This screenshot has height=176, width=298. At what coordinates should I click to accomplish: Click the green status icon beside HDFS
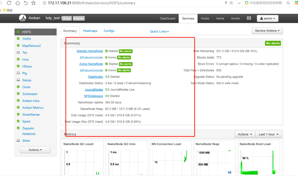(18, 32)
